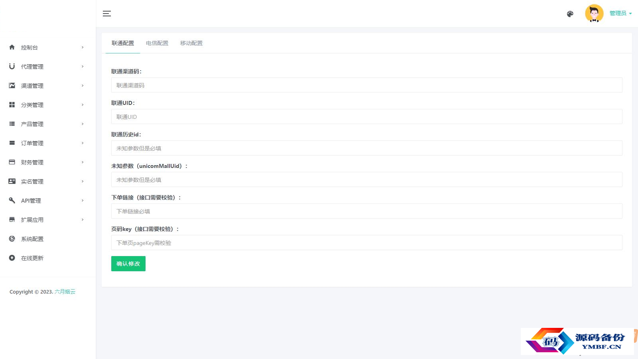
Task: Click the chart icon beside 渠道管理
Action: 12,85
